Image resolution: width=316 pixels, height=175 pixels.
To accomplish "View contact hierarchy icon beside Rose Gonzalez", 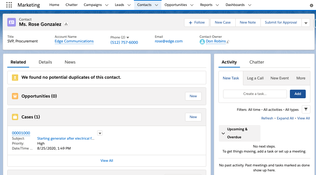I will click(x=66, y=24).
